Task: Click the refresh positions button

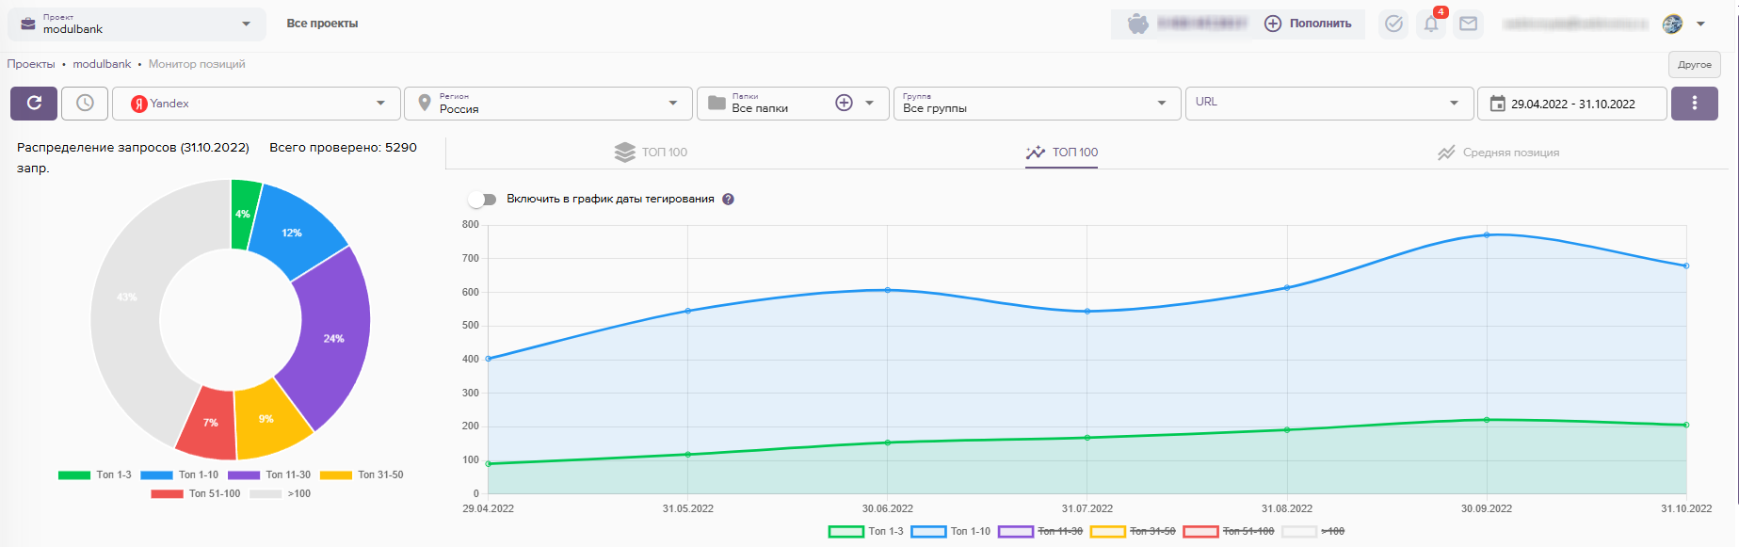Action: point(34,104)
